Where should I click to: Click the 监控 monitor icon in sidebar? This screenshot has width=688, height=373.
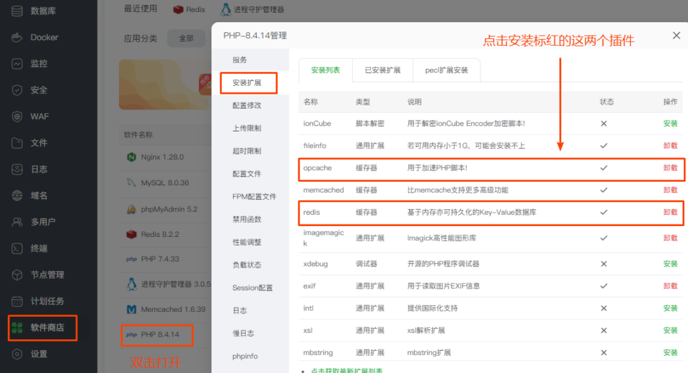[17, 64]
